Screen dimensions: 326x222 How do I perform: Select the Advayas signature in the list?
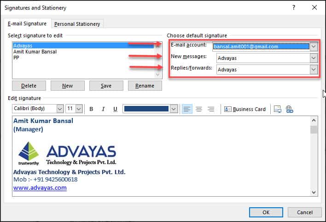83,46
